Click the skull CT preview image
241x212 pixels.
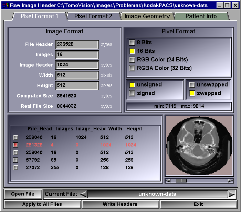pos(199,146)
